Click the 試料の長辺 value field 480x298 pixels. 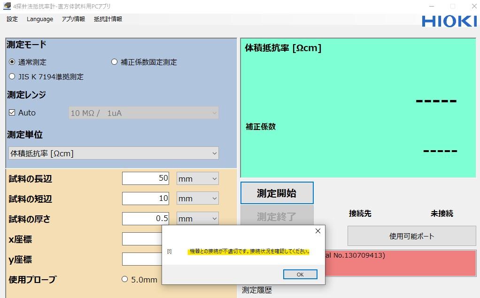tap(146, 178)
